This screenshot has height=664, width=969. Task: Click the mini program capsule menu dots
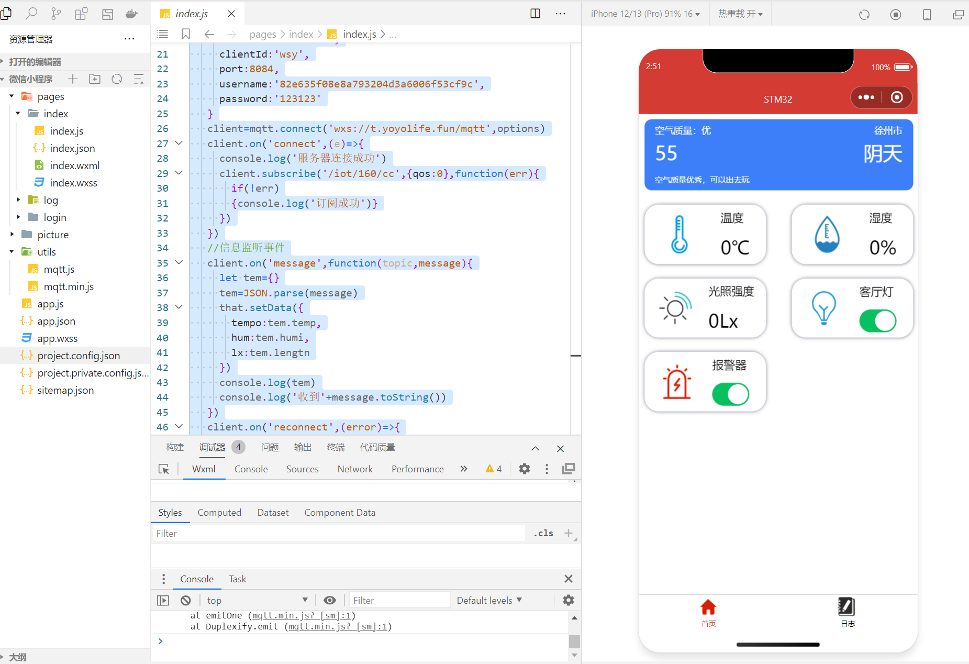pyautogui.click(x=866, y=97)
